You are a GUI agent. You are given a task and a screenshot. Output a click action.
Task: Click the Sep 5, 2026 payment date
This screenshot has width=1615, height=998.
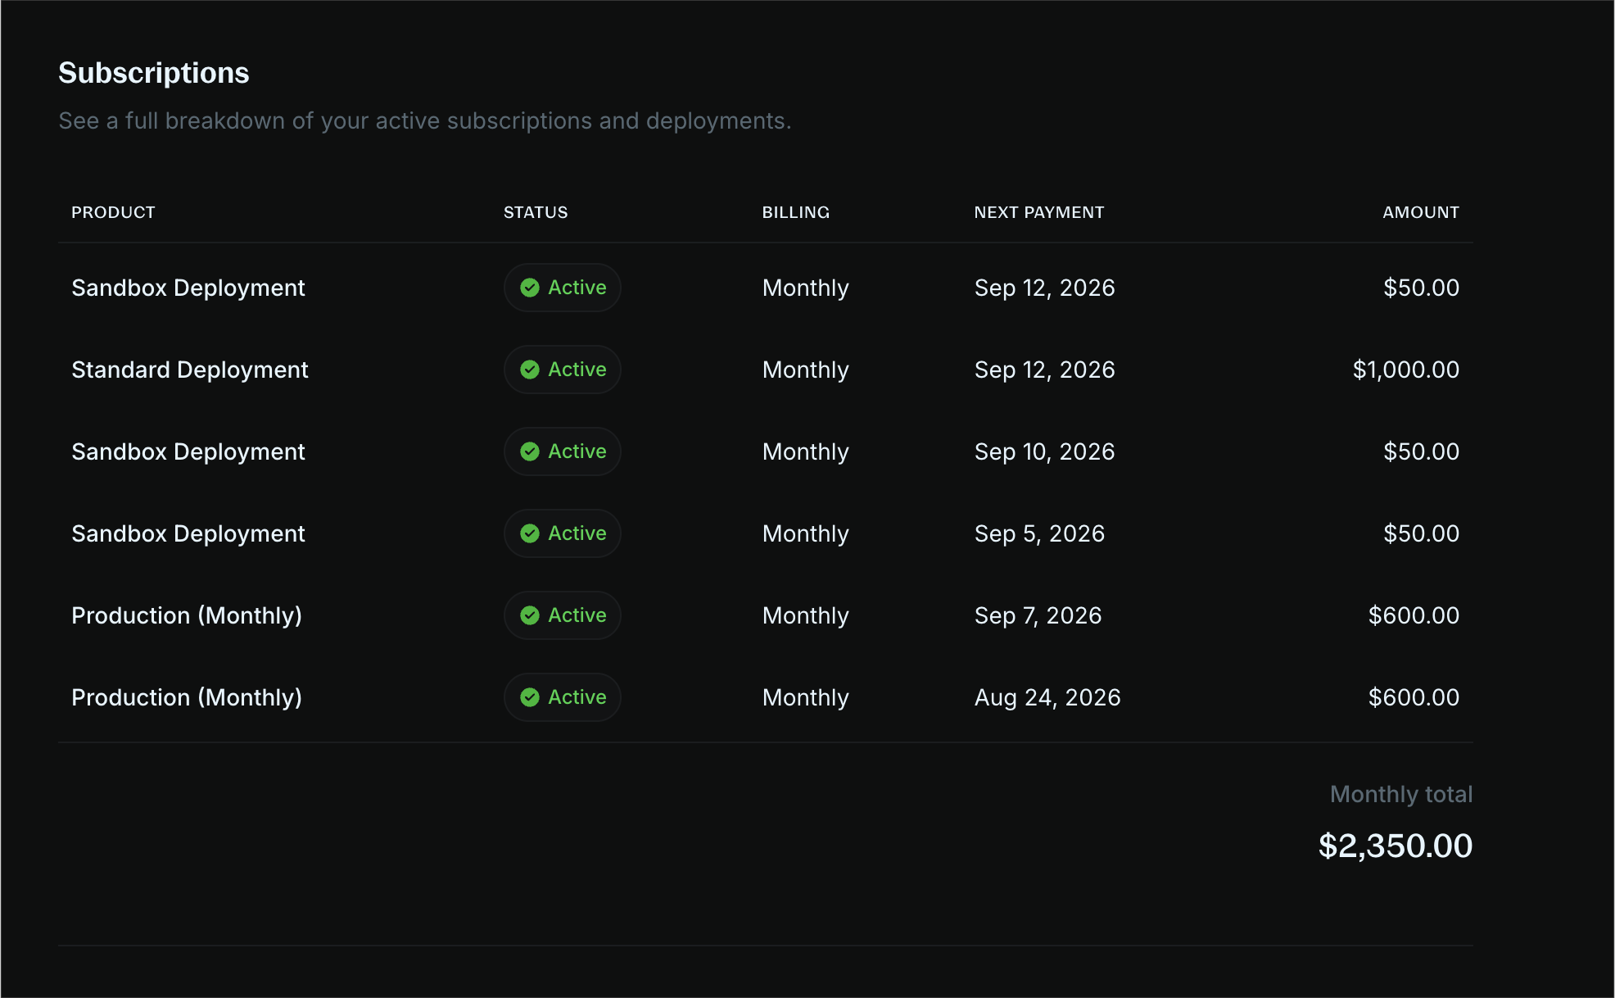(1039, 533)
